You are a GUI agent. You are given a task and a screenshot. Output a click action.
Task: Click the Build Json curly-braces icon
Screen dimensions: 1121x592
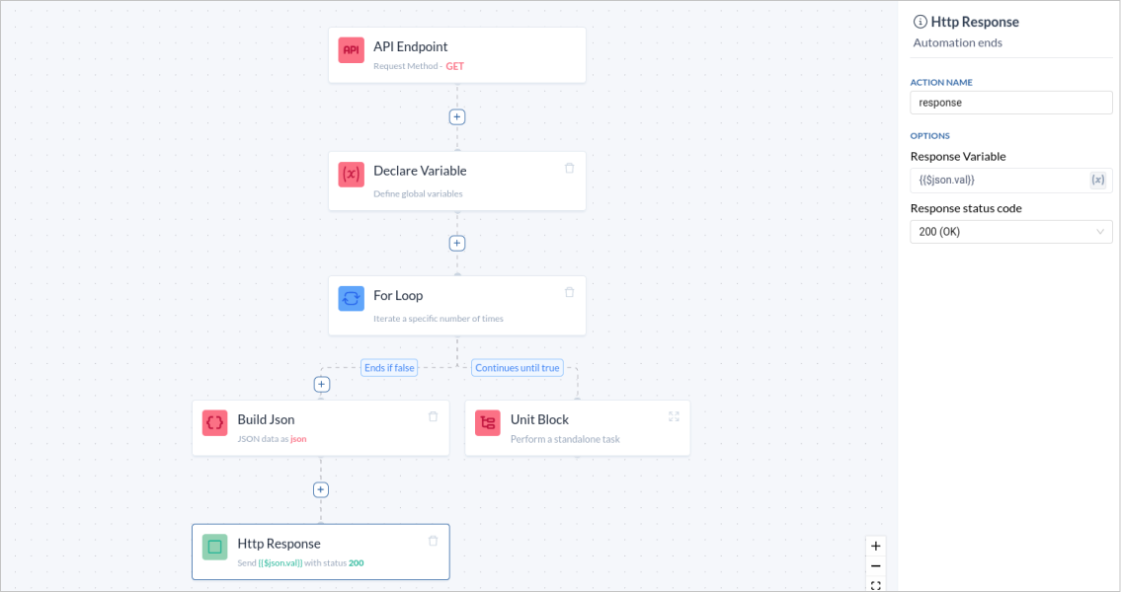[214, 422]
